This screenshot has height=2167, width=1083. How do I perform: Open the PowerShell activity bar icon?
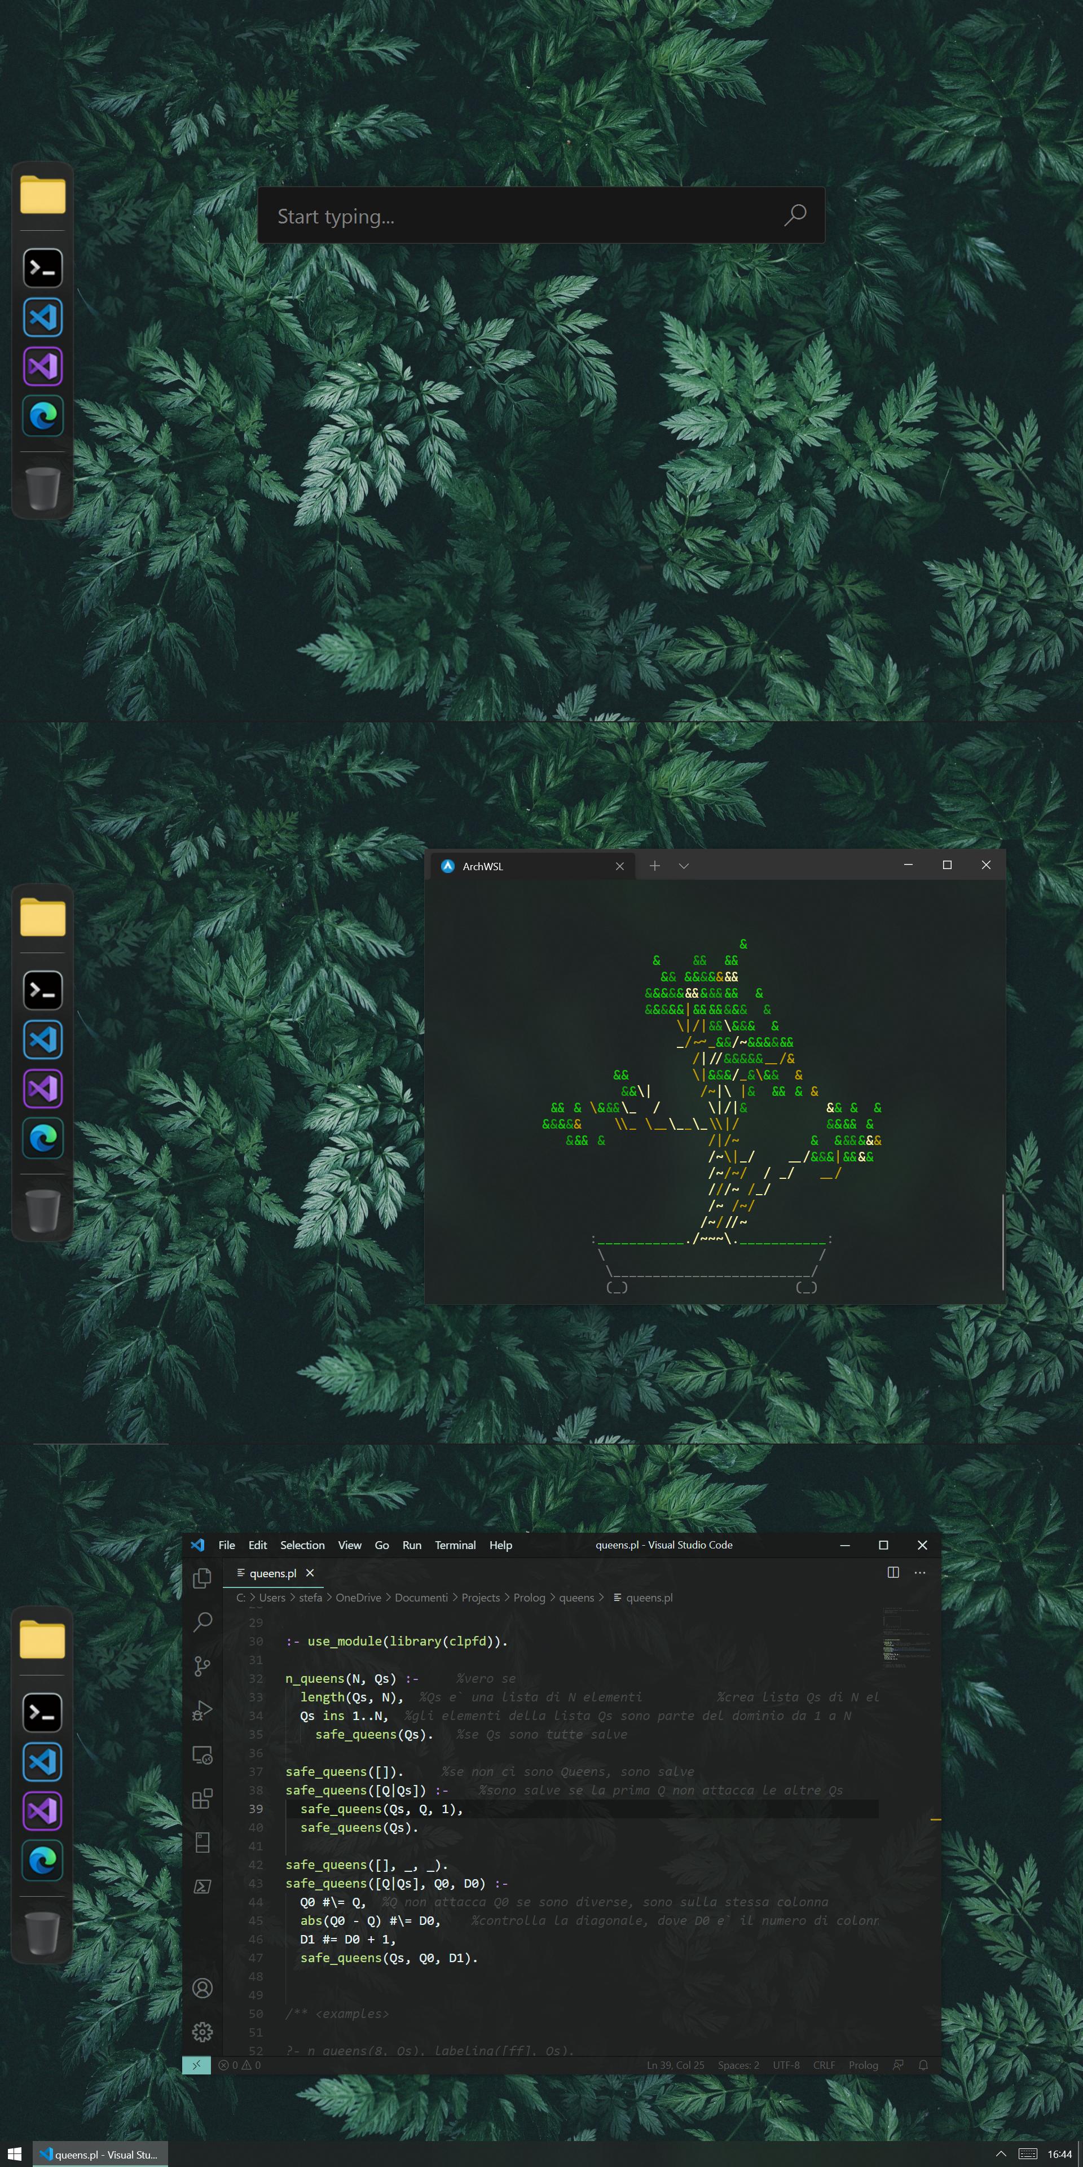(x=202, y=1886)
